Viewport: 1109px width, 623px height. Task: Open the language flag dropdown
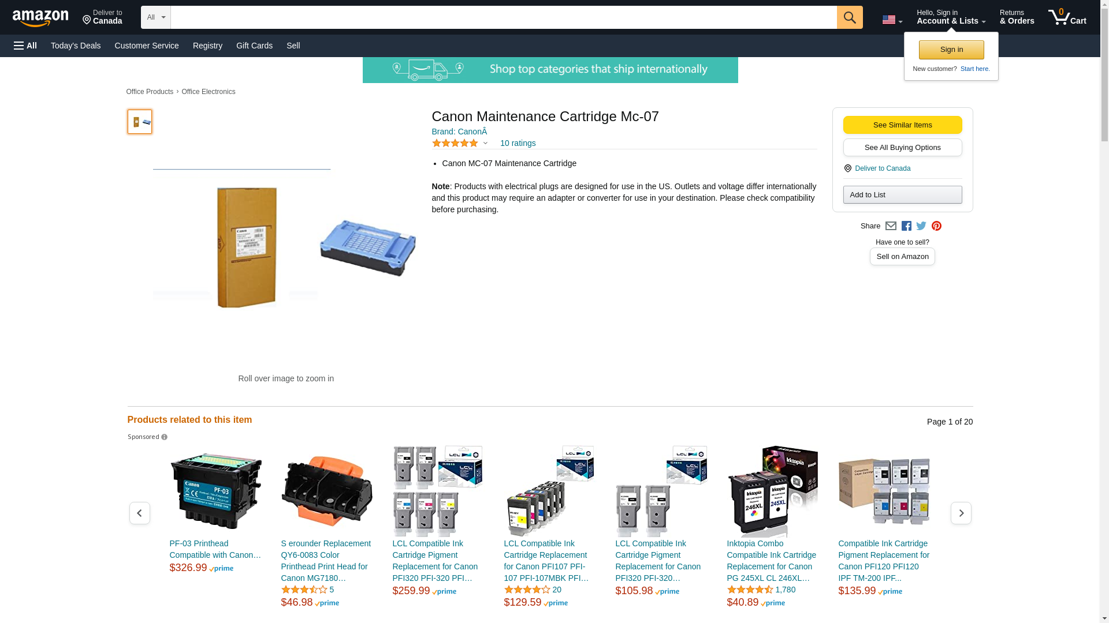click(892, 20)
